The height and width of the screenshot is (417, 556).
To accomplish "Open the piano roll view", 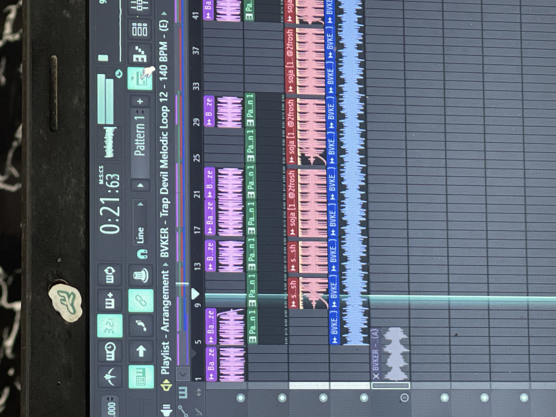I will pos(140,54).
